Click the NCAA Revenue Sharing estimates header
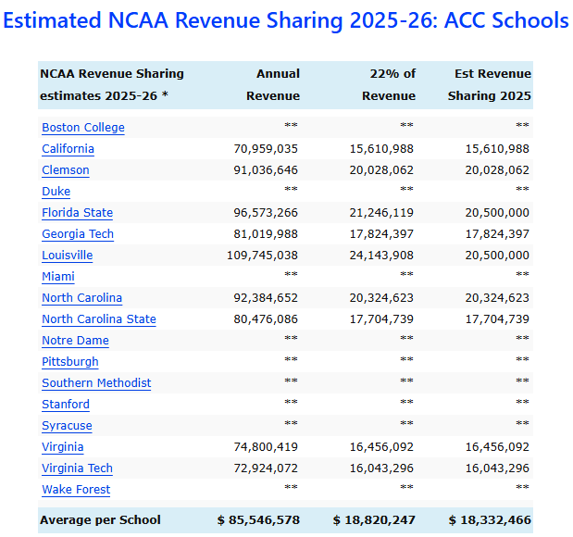 (x=112, y=85)
